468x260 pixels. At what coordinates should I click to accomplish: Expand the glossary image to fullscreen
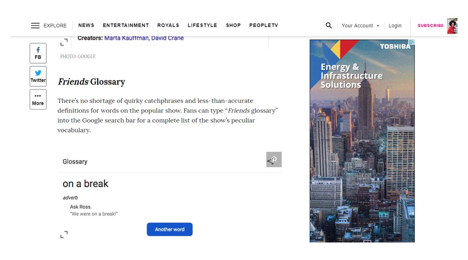(64, 234)
